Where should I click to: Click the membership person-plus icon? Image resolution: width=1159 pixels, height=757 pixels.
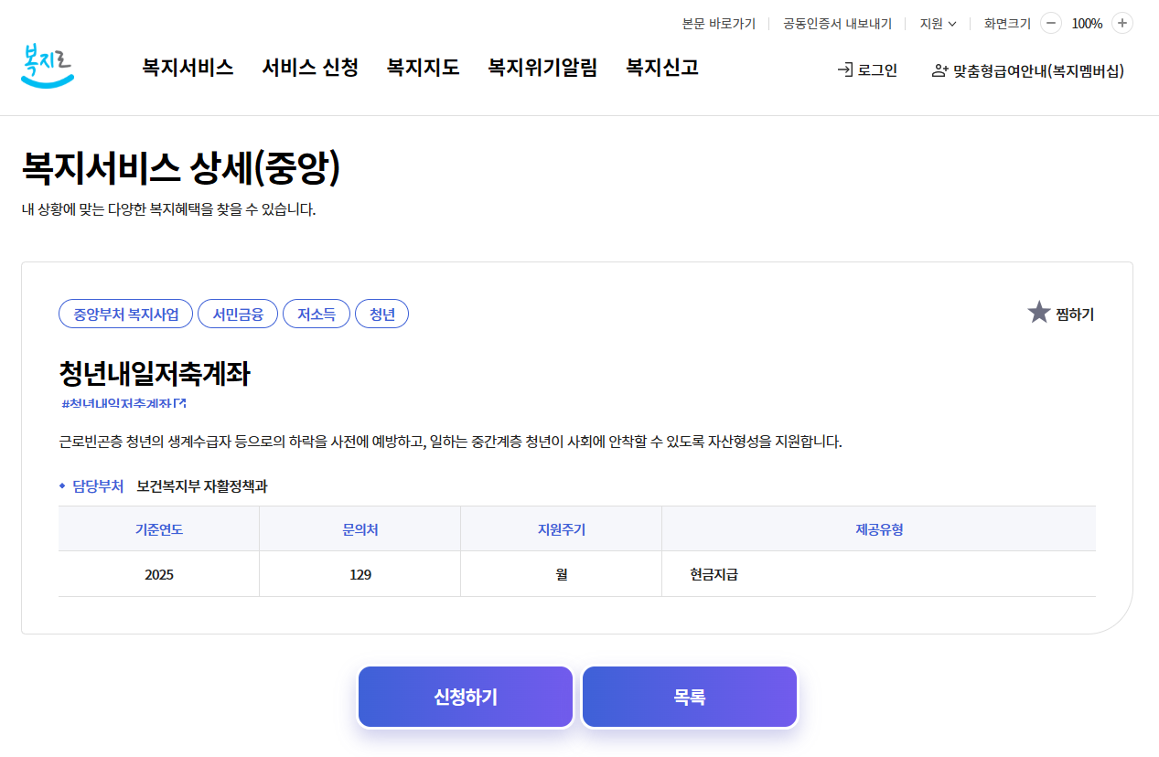point(939,70)
